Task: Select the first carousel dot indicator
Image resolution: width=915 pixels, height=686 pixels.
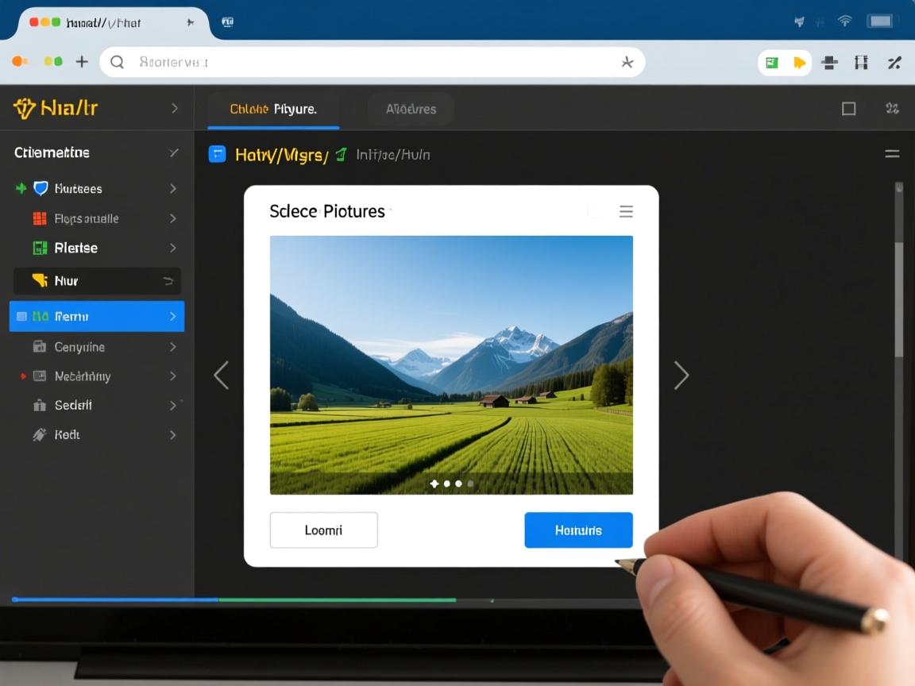Action: 434,483
